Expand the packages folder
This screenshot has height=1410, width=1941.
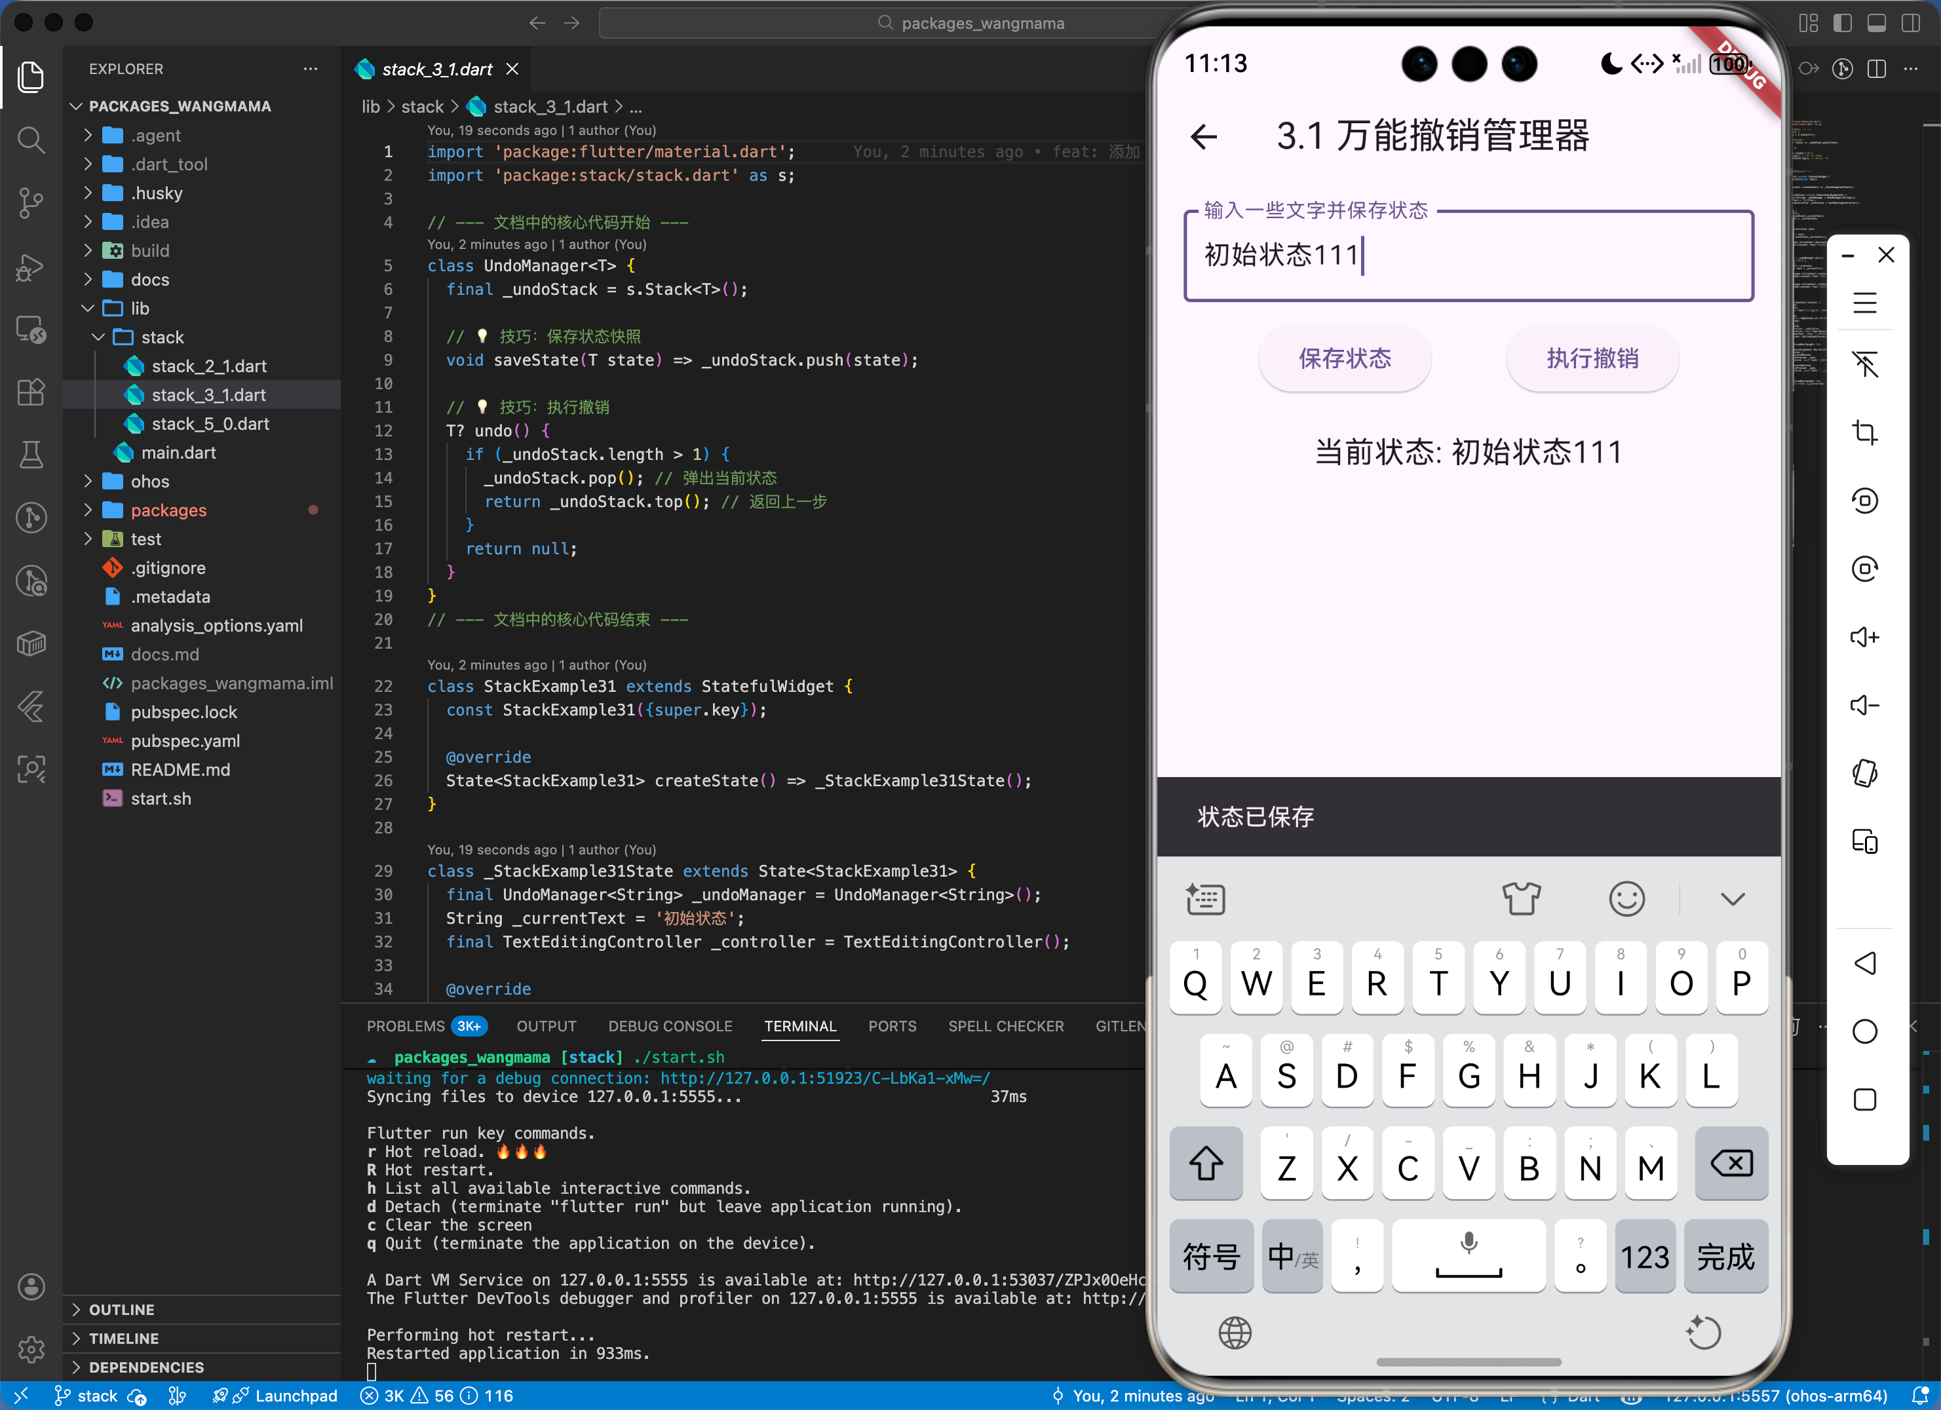tap(168, 511)
